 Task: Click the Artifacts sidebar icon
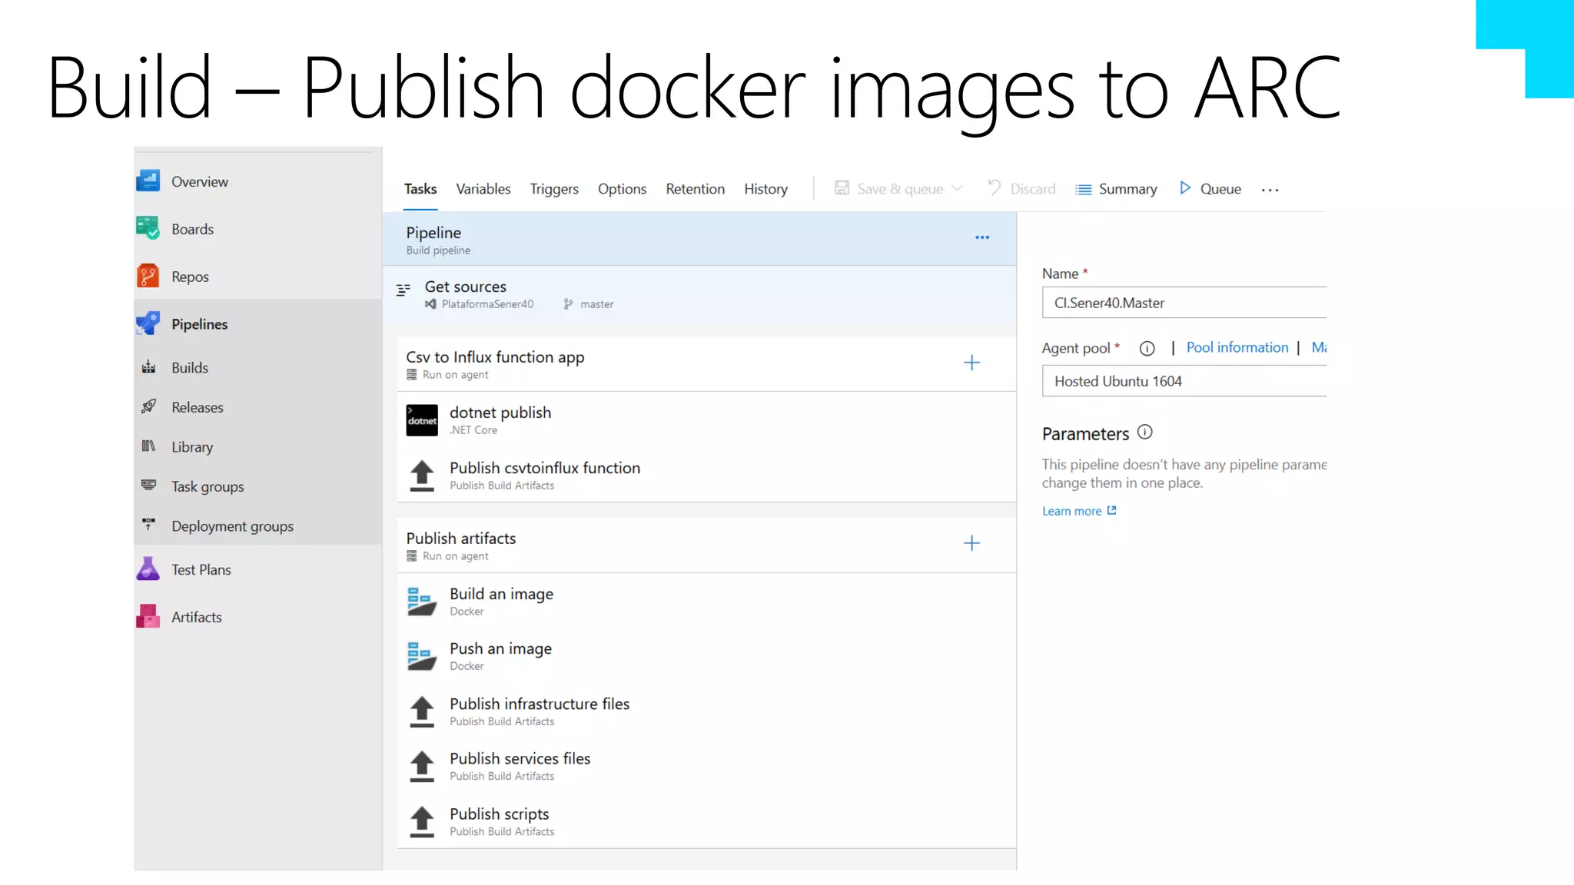(x=148, y=617)
